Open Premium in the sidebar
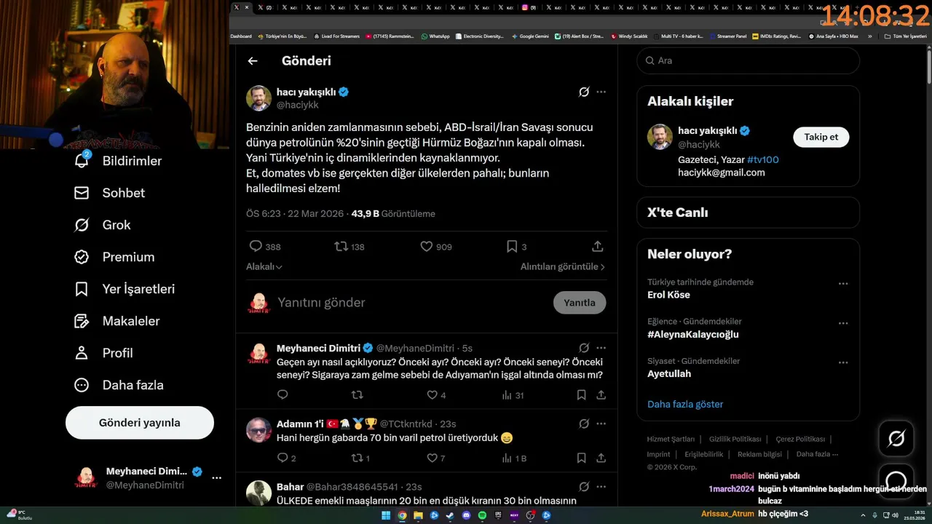 coord(114,257)
